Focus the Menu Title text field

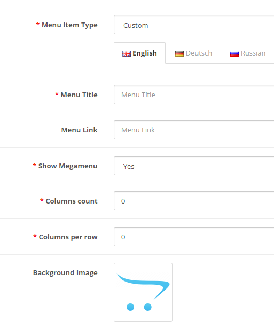pos(194,95)
